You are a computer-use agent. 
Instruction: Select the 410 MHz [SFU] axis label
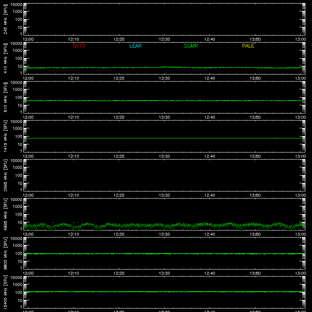5,58
